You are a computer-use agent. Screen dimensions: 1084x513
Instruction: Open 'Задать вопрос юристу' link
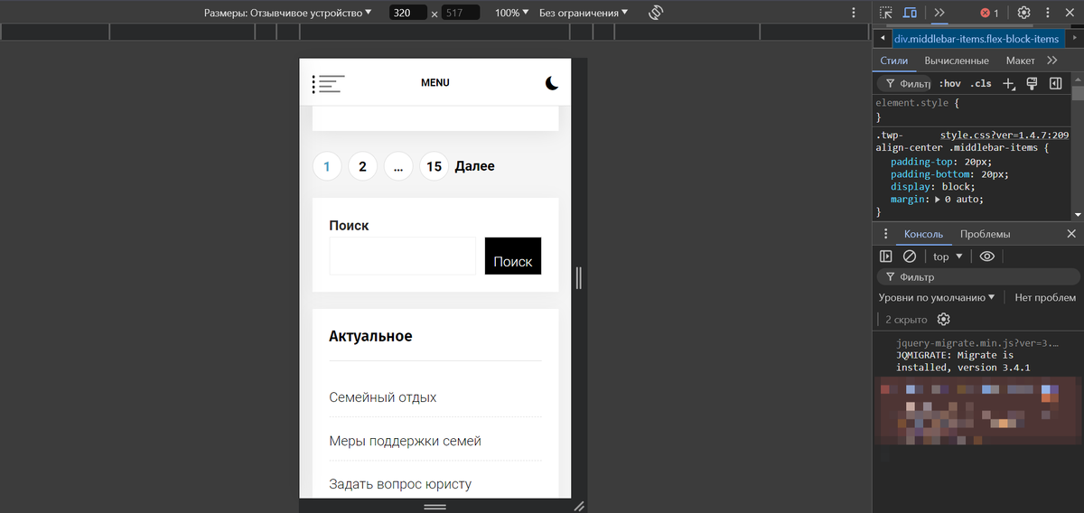click(x=400, y=484)
